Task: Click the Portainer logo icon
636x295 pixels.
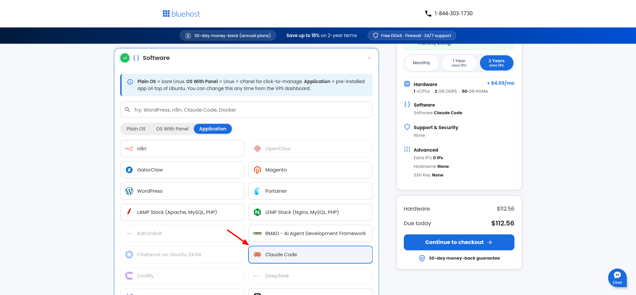Action: pos(257,191)
